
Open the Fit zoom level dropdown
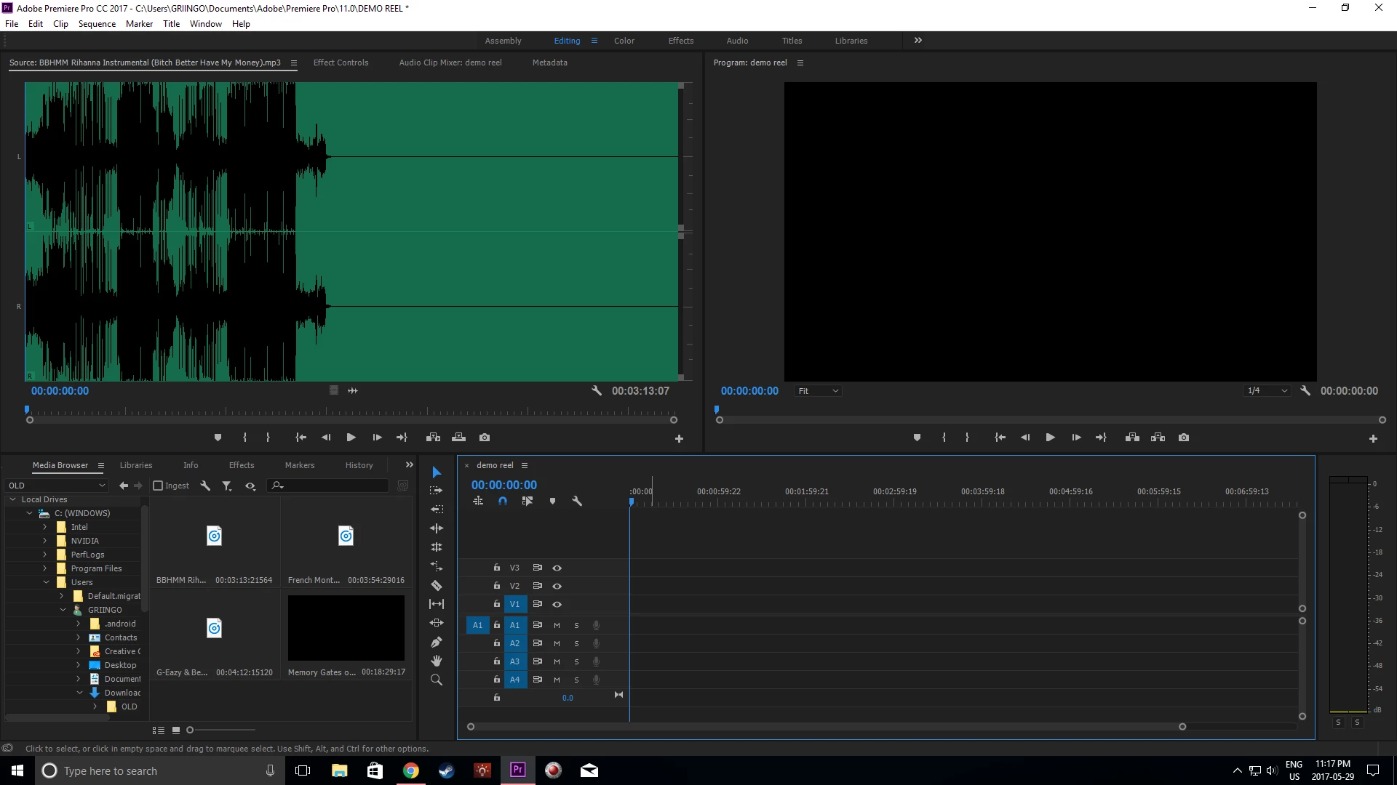pos(818,391)
